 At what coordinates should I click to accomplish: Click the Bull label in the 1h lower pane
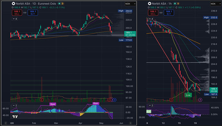tap(149, 112)
